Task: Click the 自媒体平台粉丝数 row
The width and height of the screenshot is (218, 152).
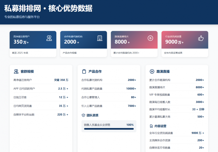Action: (x=41, y=114)
